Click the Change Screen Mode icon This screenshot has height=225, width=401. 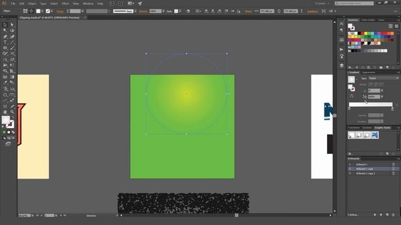(x=8, y=144)
